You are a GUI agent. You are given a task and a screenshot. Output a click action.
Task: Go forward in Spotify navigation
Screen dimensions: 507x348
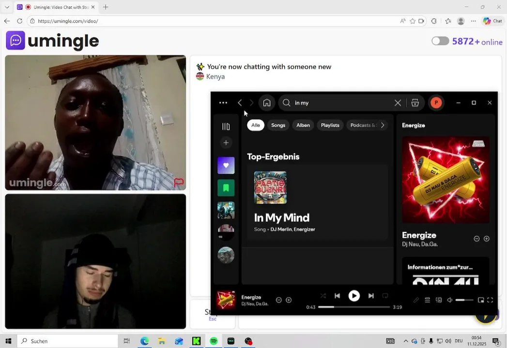coord(251,102)
